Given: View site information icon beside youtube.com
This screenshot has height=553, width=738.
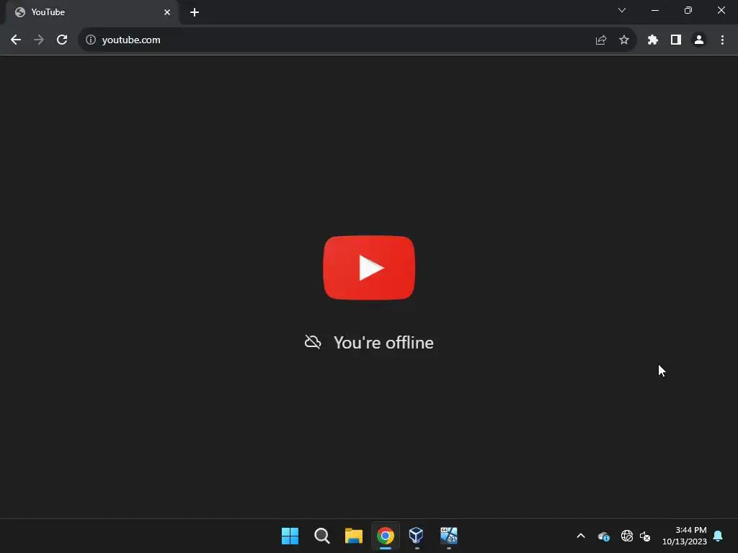Looking at the screenshot, I should click(90, 40).
